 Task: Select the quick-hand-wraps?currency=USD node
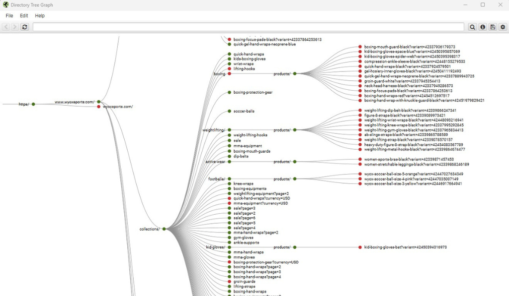[230, 198]
